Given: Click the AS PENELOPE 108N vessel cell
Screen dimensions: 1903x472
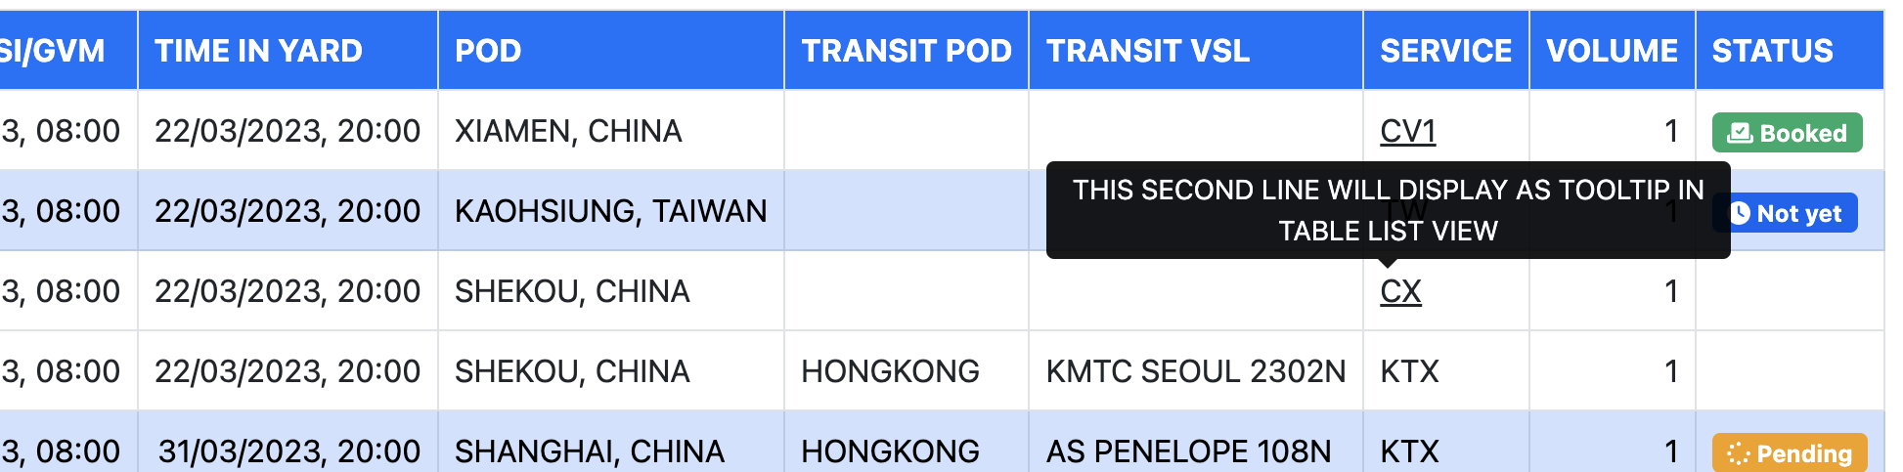Looking at the screenshot, I should pos(1188,451).
